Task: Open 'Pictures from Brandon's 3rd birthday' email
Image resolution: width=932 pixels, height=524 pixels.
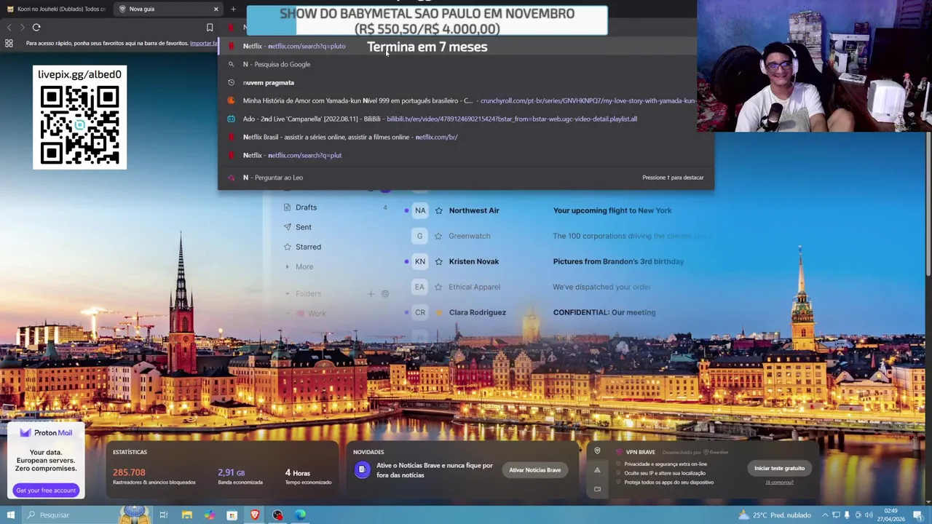Action: (618, 261)
